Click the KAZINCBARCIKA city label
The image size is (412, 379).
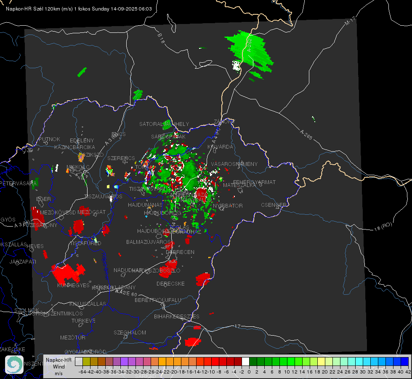pyautogui.click(x=74, y=147)
